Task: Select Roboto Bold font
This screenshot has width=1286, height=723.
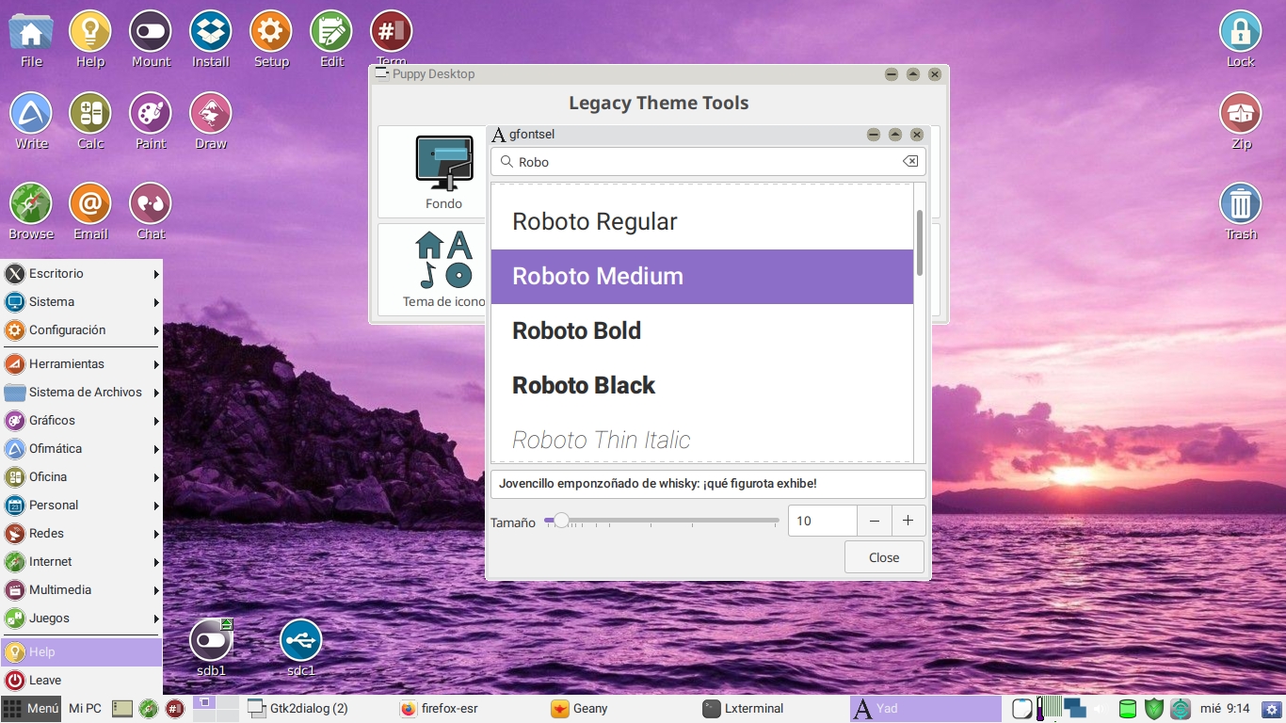Action: click(702, 331)
